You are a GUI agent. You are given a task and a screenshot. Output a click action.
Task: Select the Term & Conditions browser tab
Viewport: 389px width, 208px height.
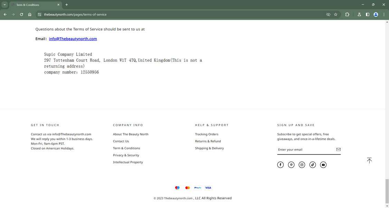[36, 5]
